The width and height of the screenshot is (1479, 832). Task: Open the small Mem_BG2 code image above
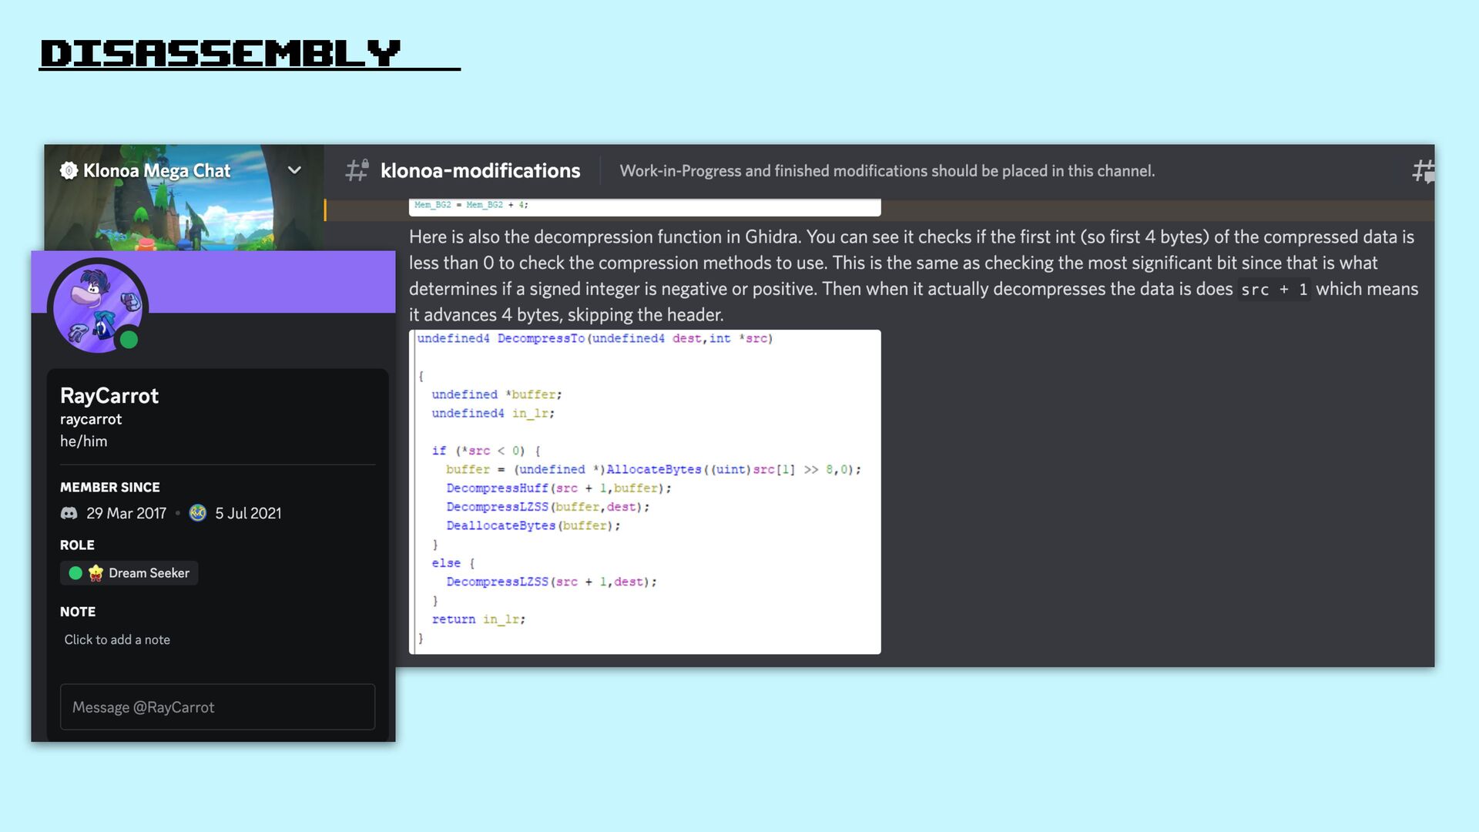[644, 206]
